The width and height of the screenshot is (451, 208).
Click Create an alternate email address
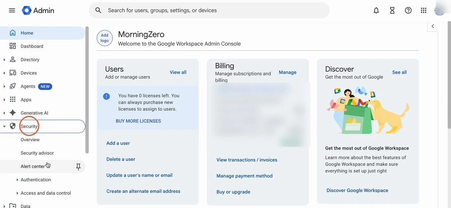[x=143, y=191]
